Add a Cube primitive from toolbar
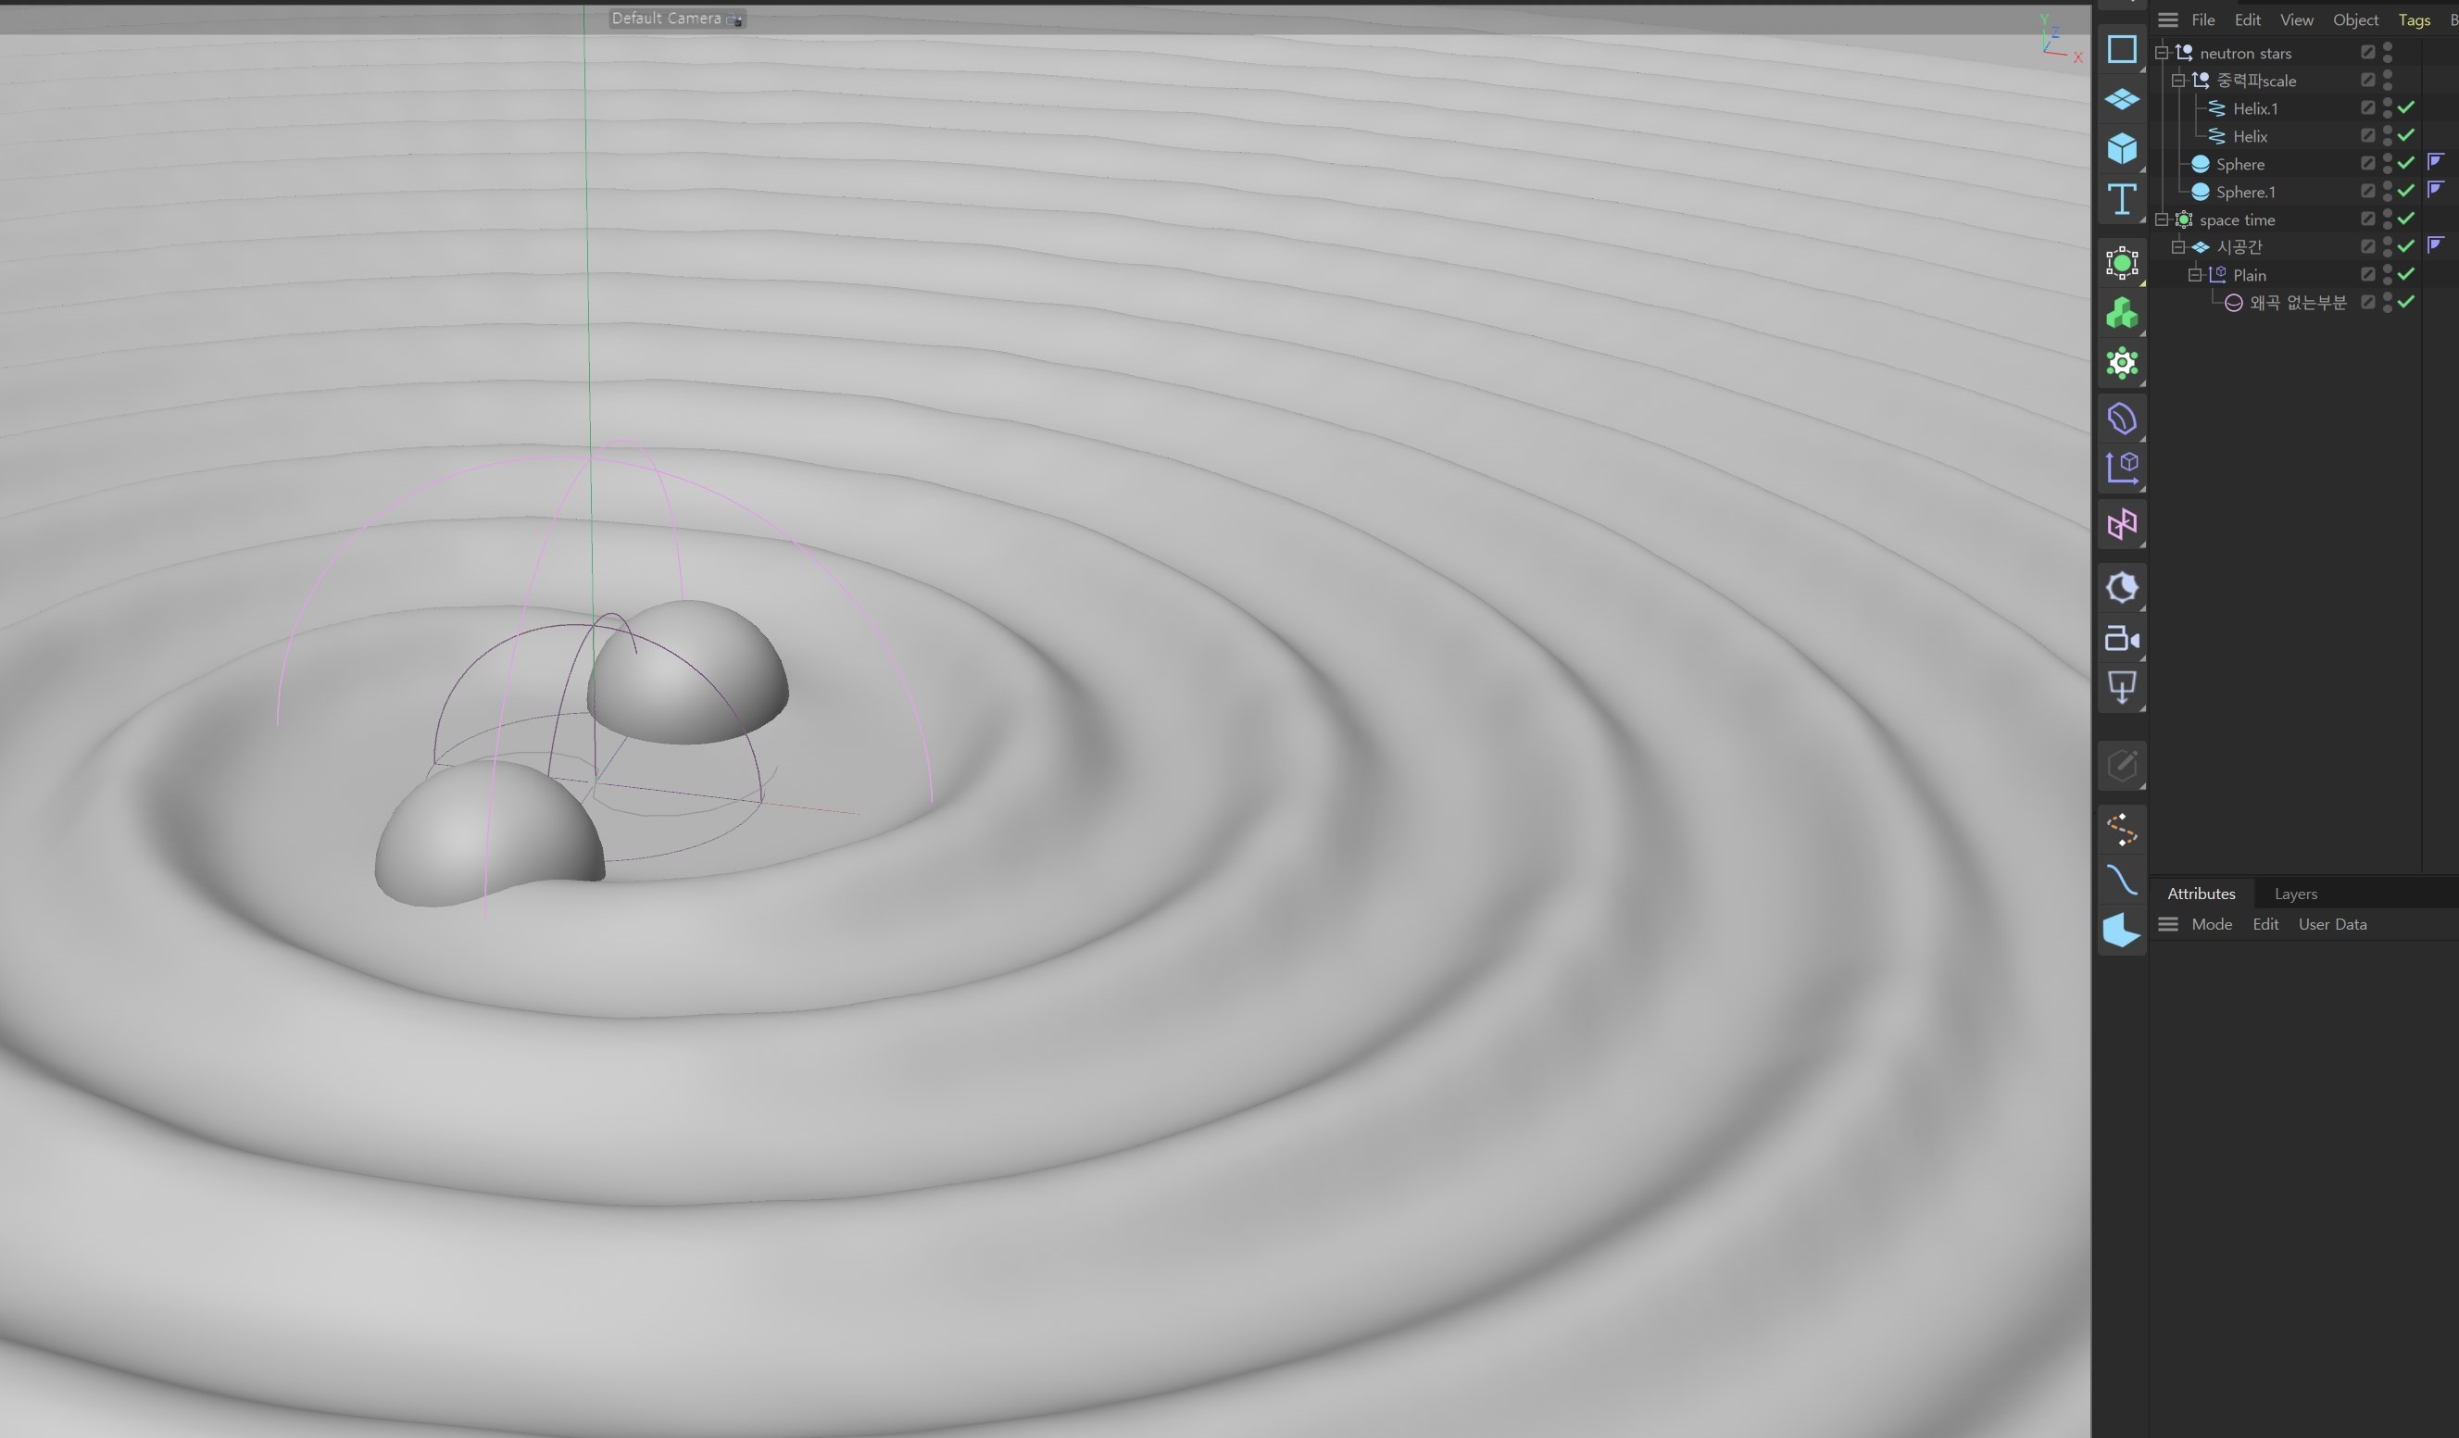Image resolution: width=2459 pixels, height=1438 pixels. pyautogui.click(x=2121, y=148)
